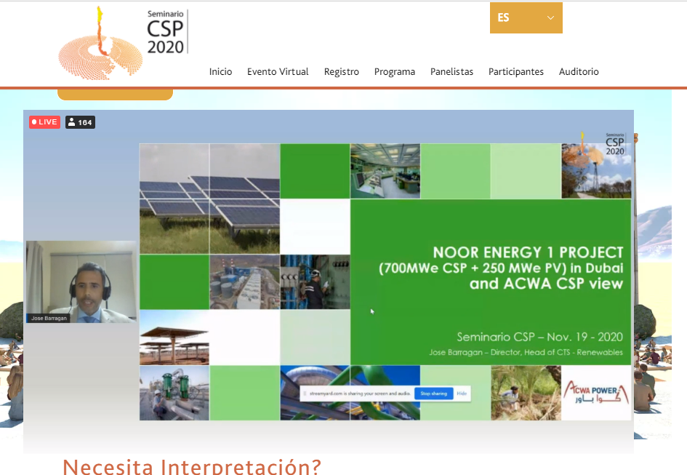
Task: Click the red LIVE indicator badge
Action: 44,122
